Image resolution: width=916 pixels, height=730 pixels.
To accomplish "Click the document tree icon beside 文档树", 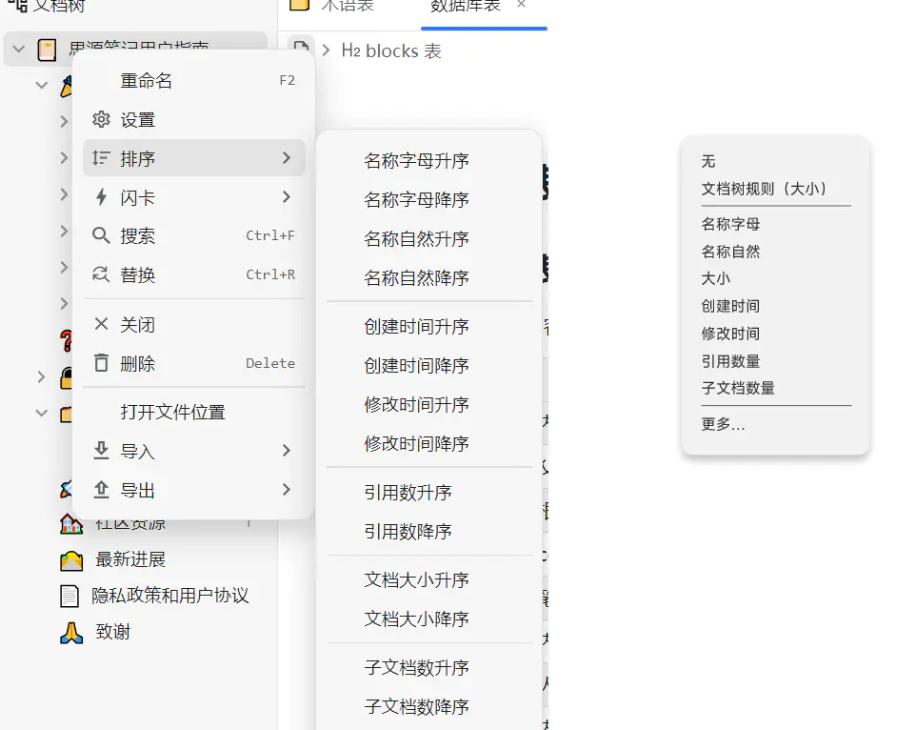I will 18,6.
